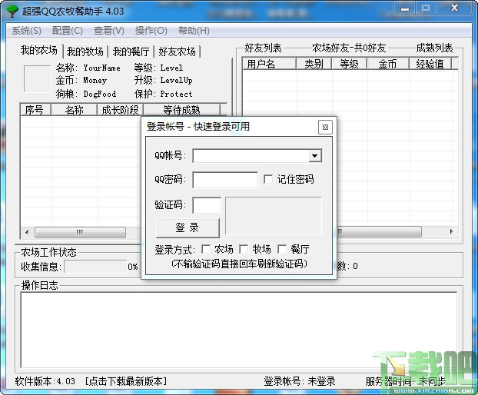
Task: Open the 配置(C) menu
Action: tap(68, 31)
